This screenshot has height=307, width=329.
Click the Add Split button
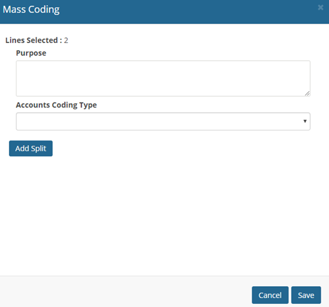pyautogui.click(x=30, y=148)
